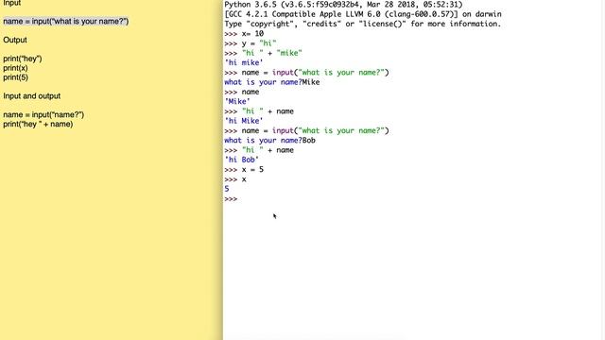Click the empty >>> prompt at the shell's end
Viewport: 605px width, 340px height.
[231, 199]
